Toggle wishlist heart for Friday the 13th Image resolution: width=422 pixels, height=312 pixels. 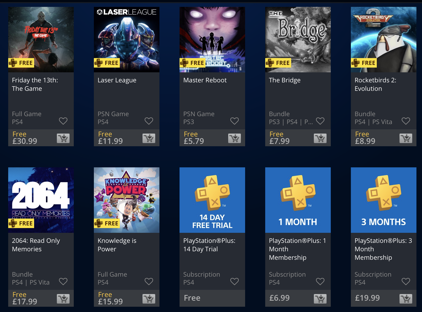pos(63,121)
